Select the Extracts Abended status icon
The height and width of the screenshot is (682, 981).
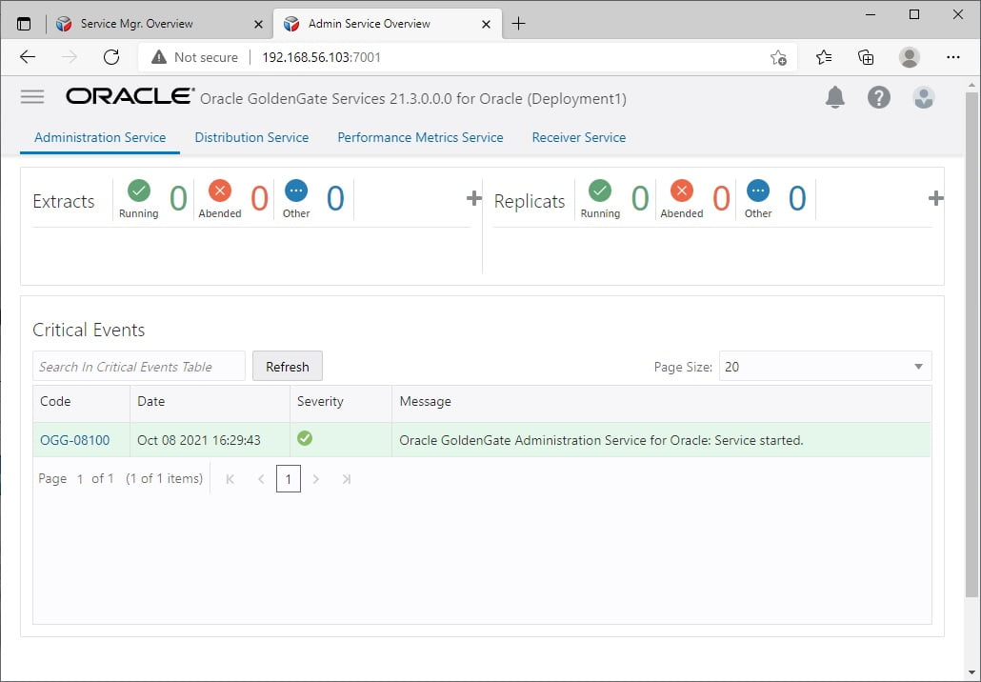(x=220, y=191)
